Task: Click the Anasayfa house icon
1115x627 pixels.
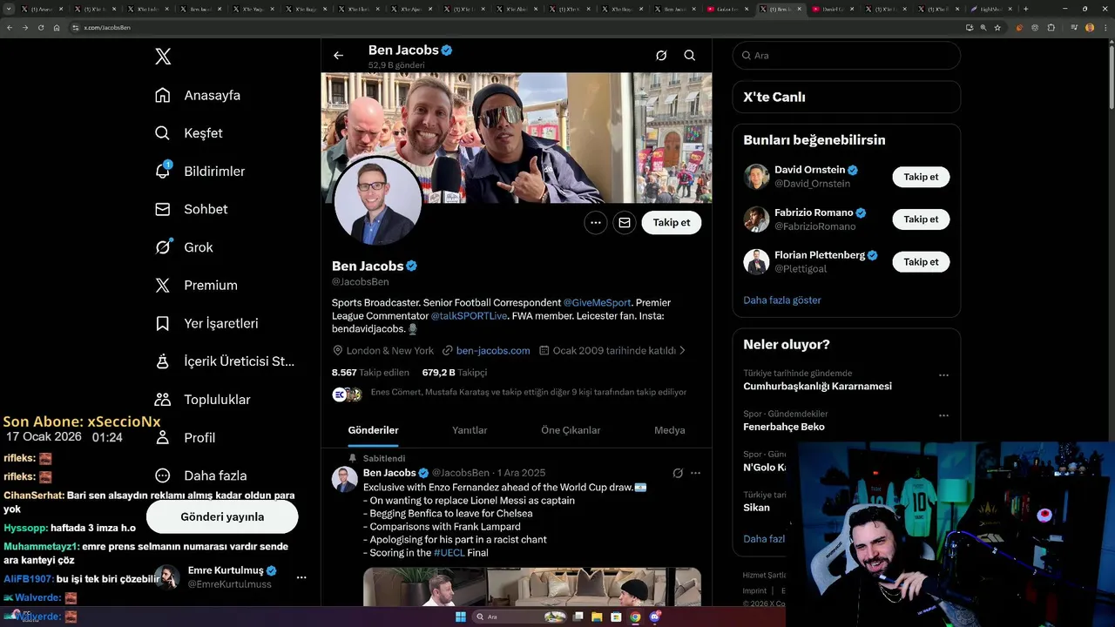Action: (x=163, y=95)
